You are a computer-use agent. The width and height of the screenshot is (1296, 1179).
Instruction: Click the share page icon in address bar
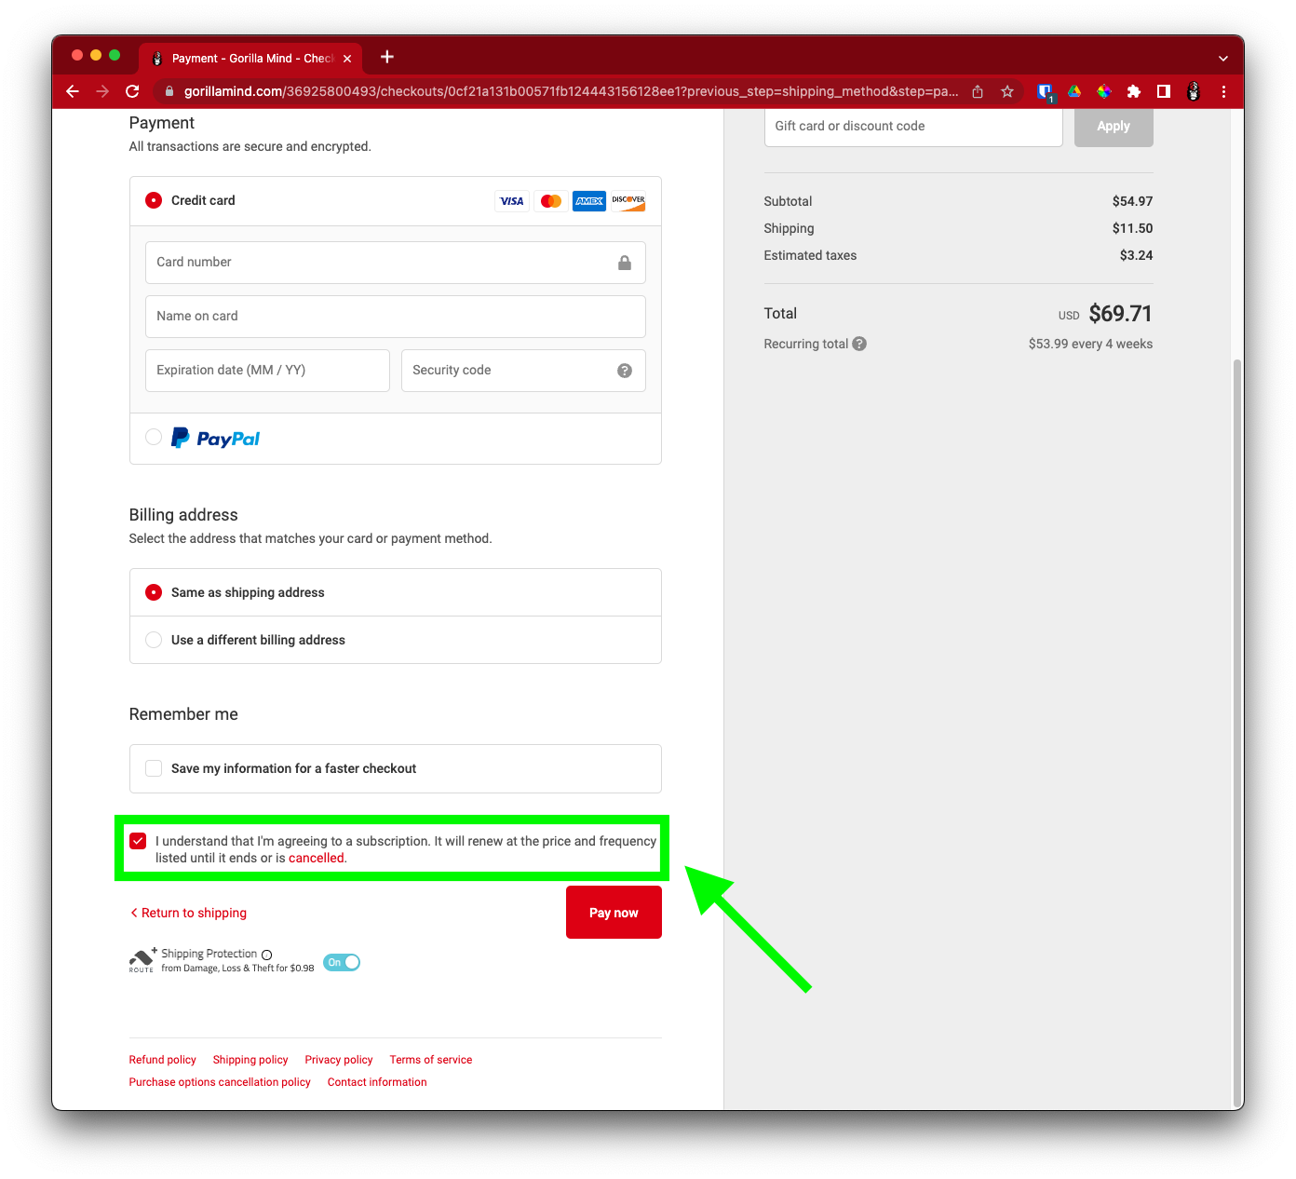(978, 91)
